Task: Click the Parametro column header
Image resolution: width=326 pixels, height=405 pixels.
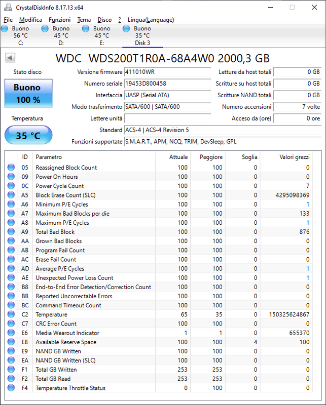Action: pyautogui.click(x=94, y=157)
